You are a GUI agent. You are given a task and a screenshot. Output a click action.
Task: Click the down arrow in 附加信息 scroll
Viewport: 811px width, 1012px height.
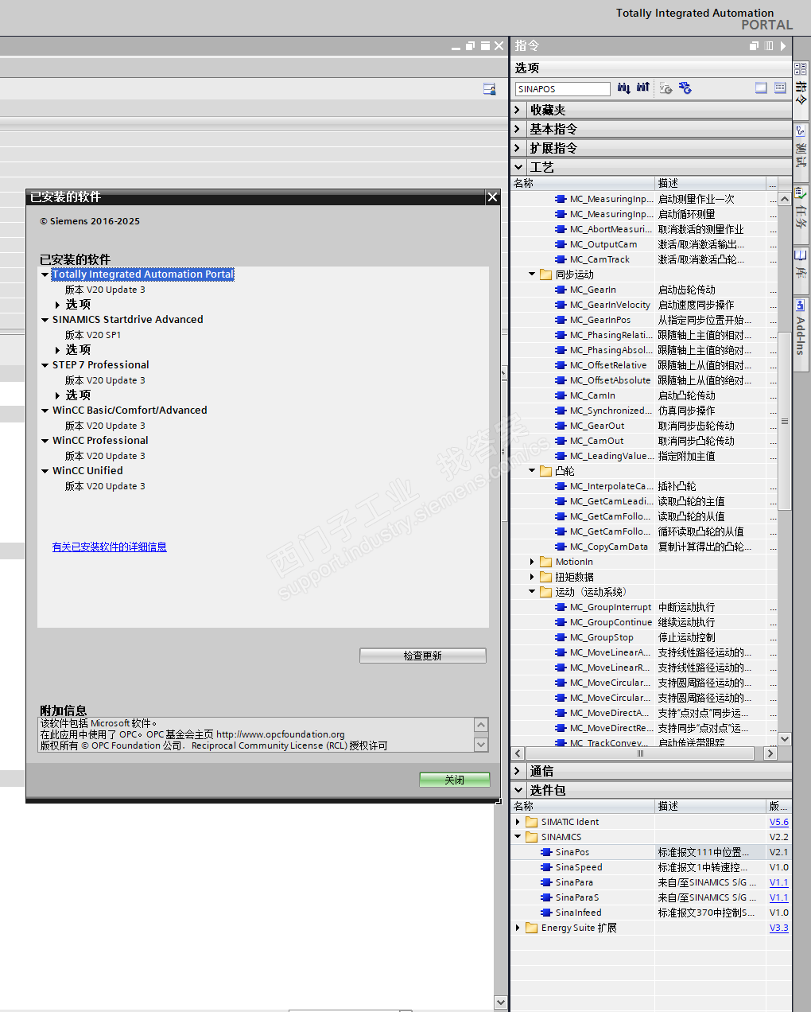click(481, 745)
